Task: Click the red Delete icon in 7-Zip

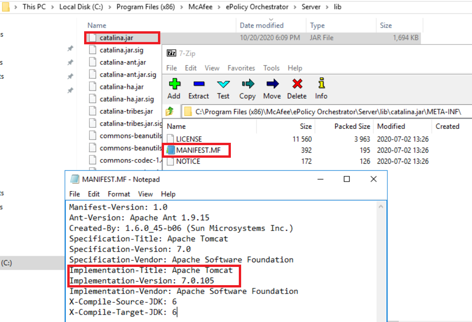Action: click(x=297, y=84)
